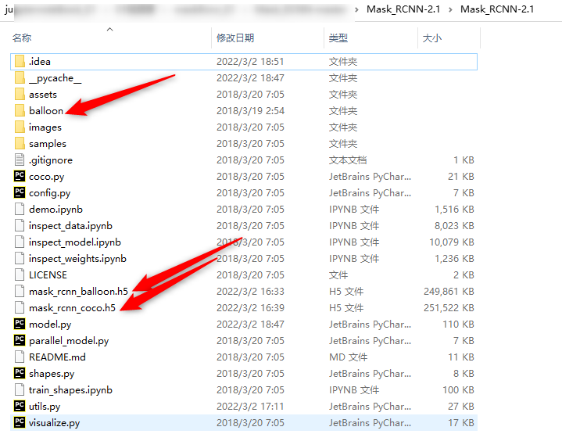Select the file name inspect_model.ipynb

(x=75, y=242)
